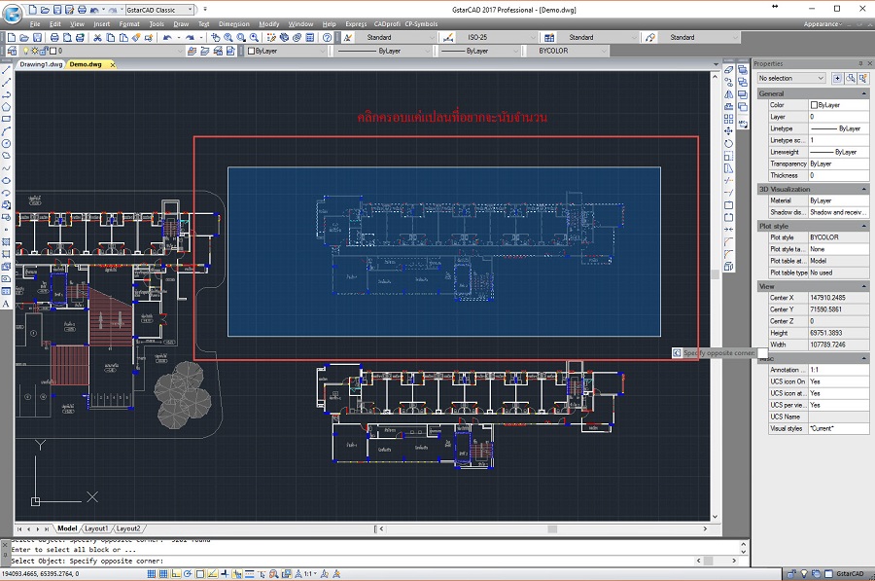The width and height of the screenshot is (875, 581).
Task: Open the CADprofi menu
Action: [387, 24]
